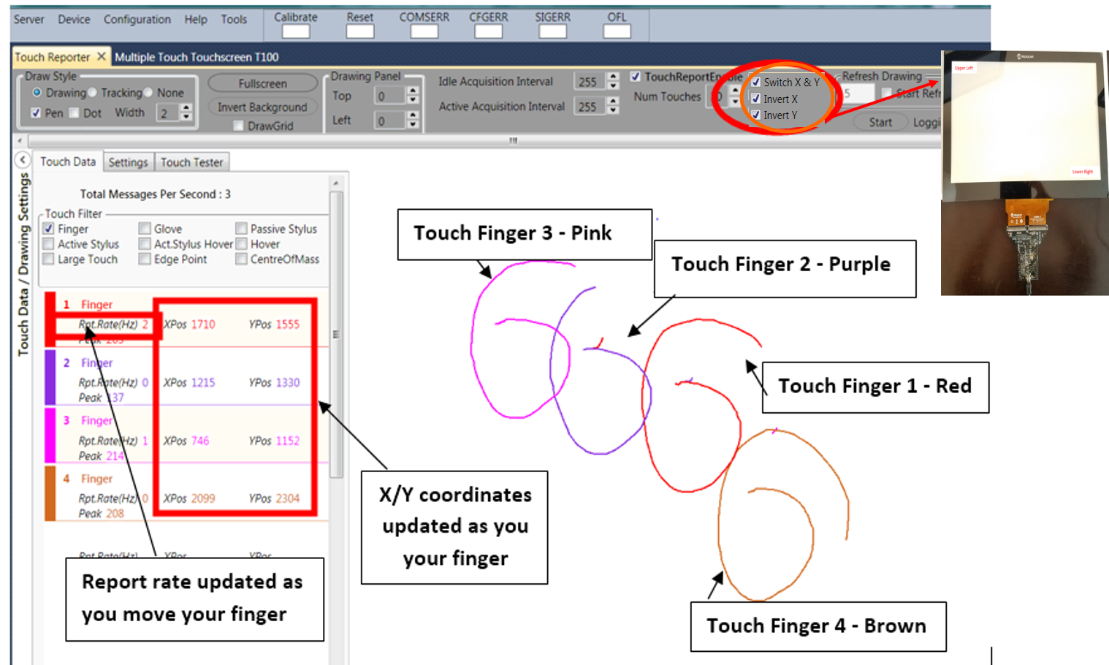Enable the Glove touch filter

145,228
